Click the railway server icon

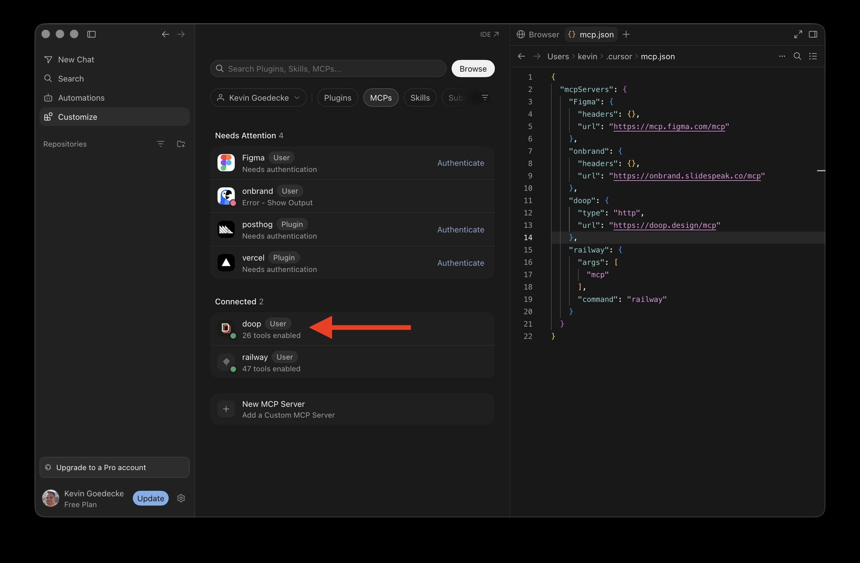tap(226, 362)
